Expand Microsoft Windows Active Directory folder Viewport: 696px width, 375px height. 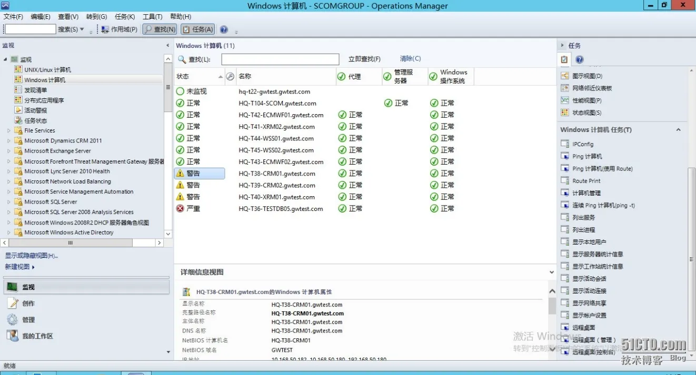pyautogui.click(x=9, y=232)
